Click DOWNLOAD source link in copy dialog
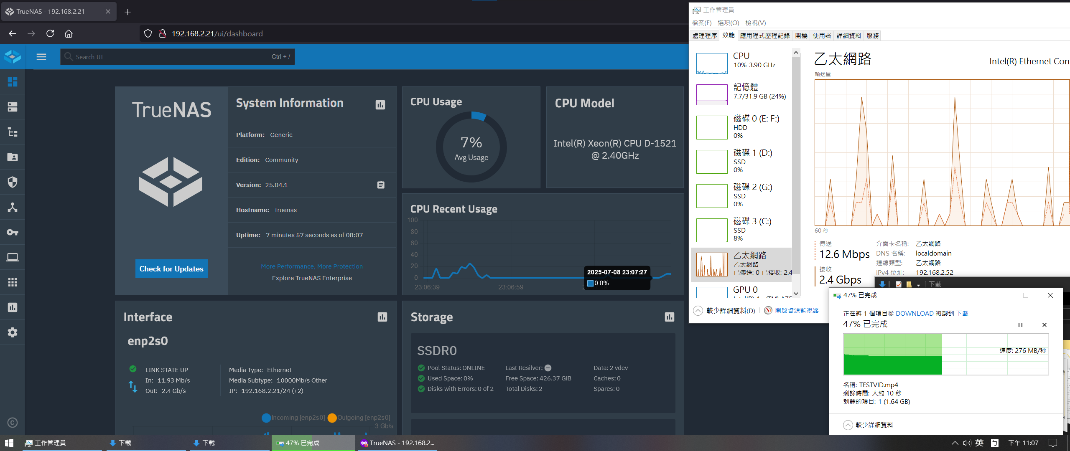This screenshot has height=451, width=1070. click(915, 313)
